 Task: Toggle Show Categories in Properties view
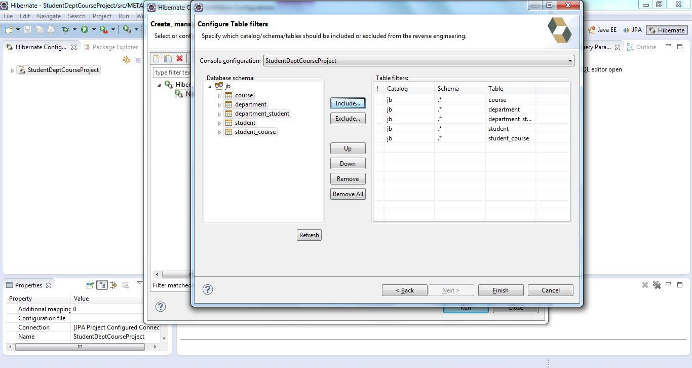tap(102, 285)
